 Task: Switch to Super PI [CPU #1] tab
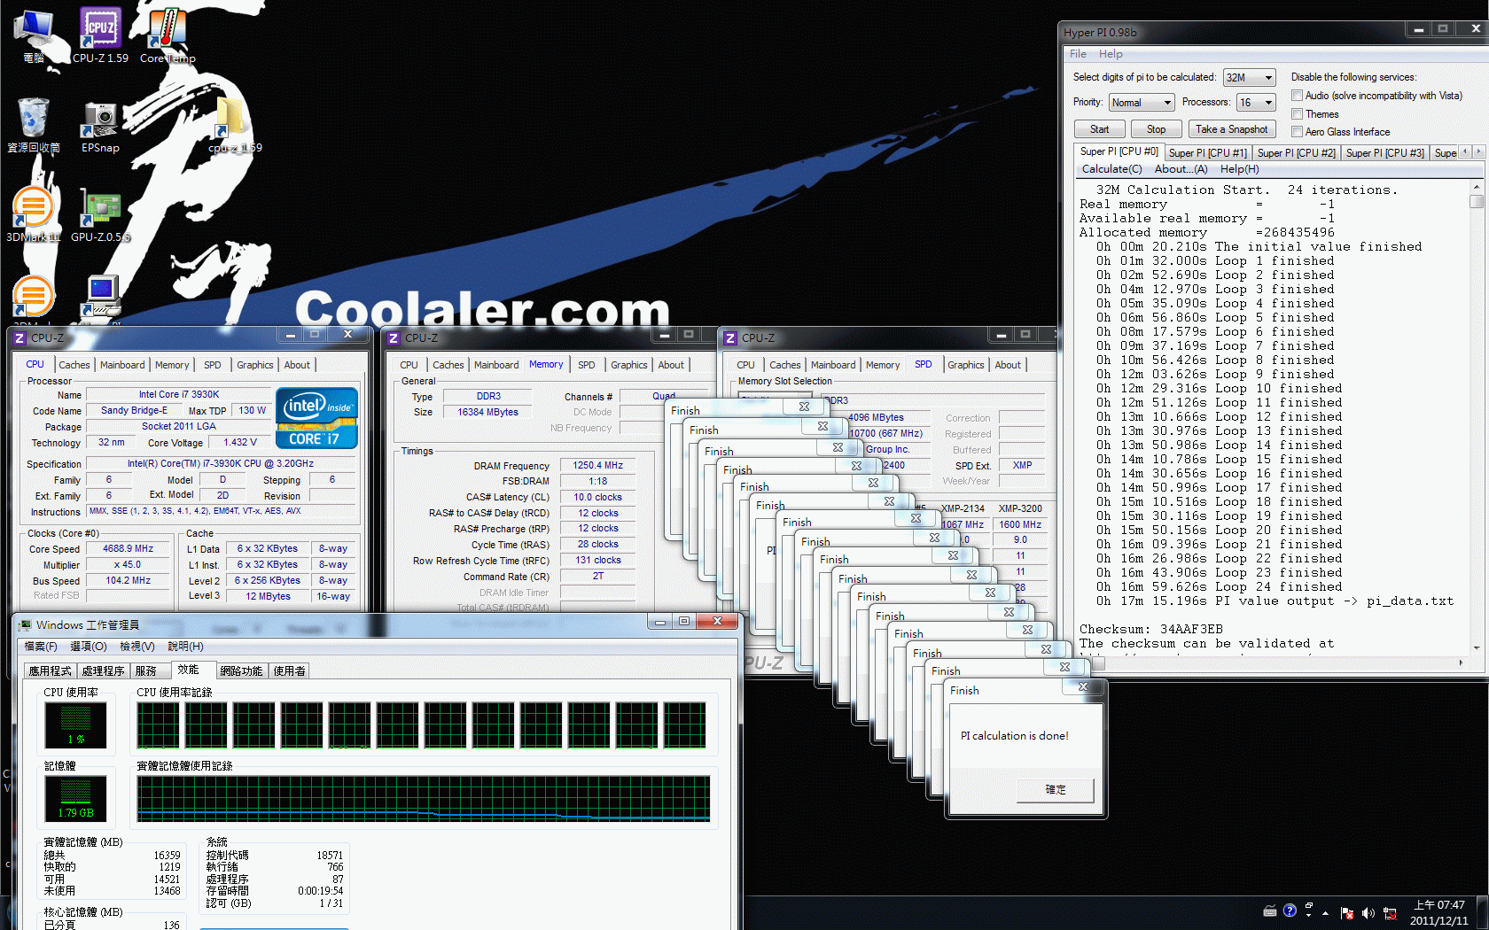(1207, 153)
